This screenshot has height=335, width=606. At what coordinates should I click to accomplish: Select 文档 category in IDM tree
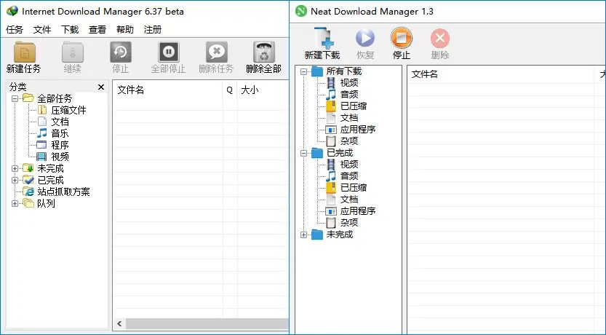pos(60,122)
